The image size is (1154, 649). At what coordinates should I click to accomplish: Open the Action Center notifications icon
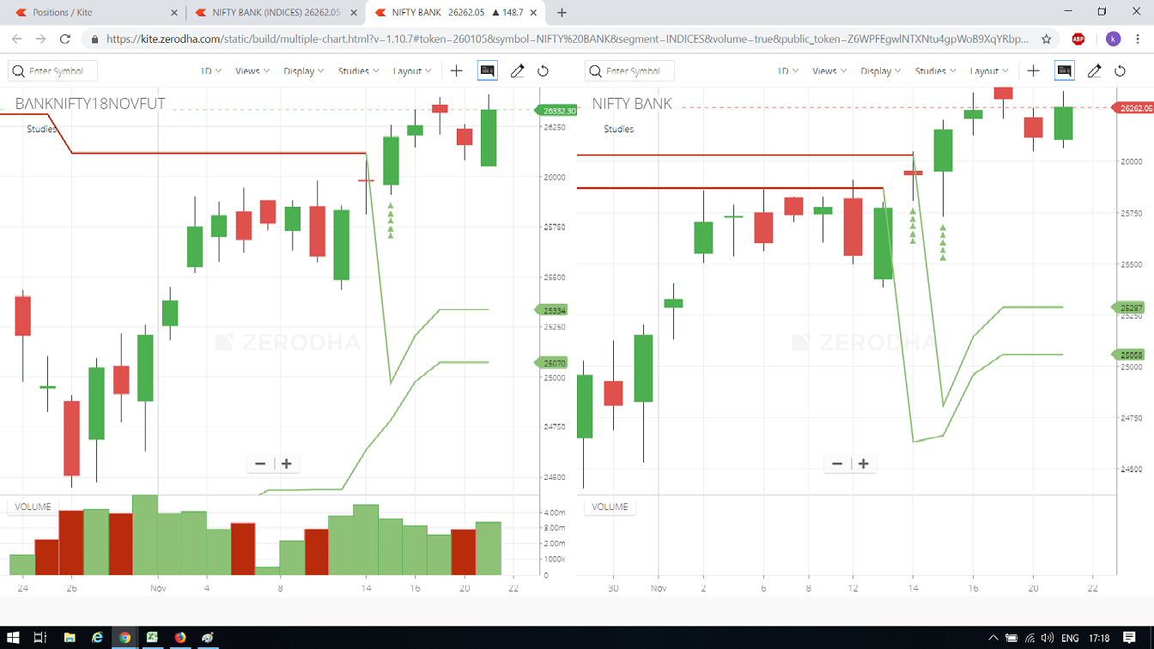(x=1129, y=638)
